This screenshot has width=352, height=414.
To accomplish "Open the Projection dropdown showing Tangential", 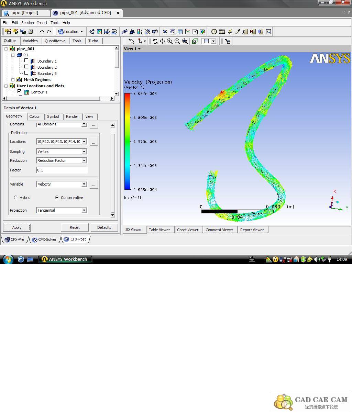I will coord(62,210).
